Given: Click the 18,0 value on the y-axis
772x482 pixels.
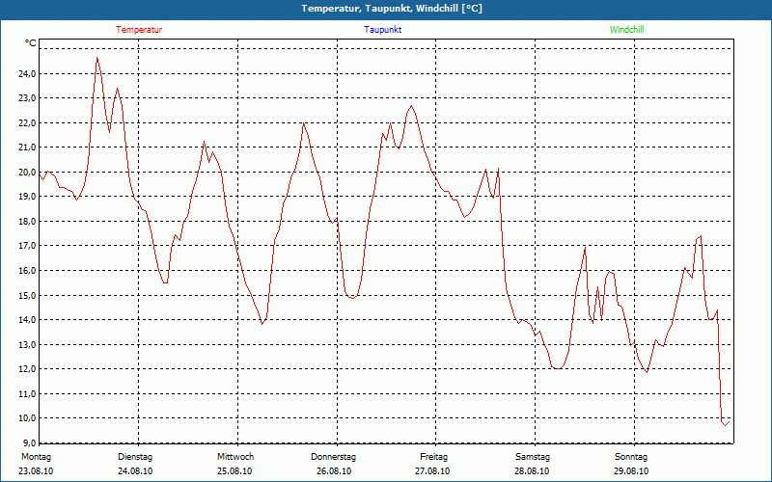Looking at the screenshot, I should [x=27, y=222].
